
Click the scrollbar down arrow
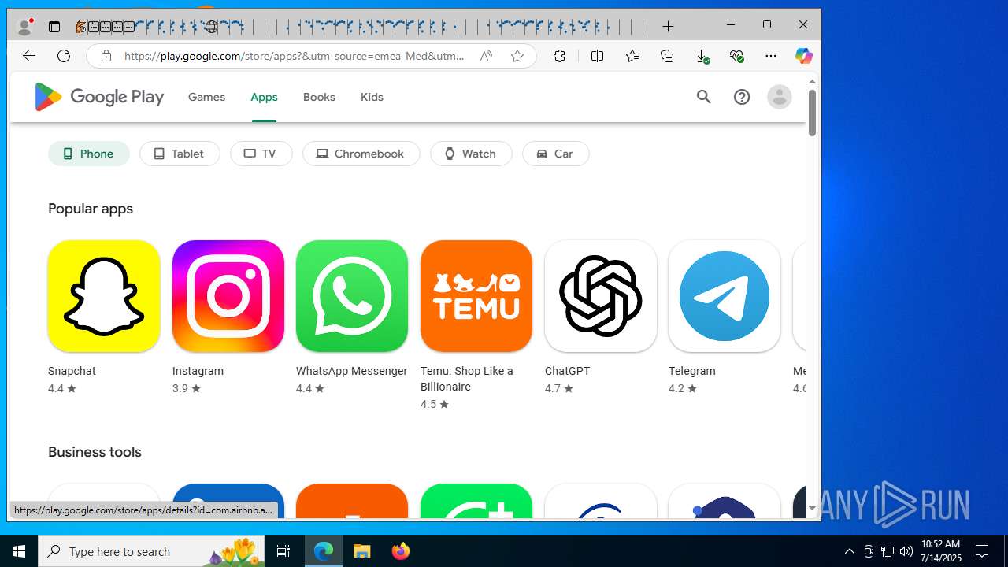[x=812, y=509]
